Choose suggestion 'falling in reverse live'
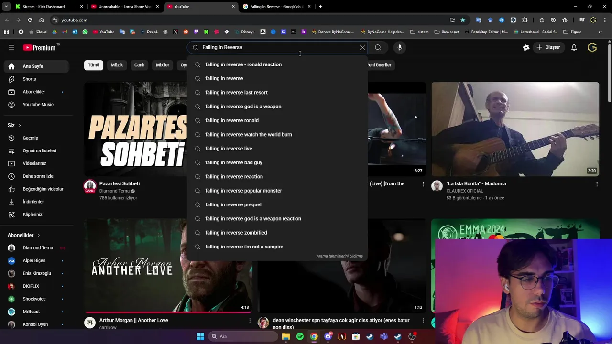612x344 pixels. click(x=277, y=149)
